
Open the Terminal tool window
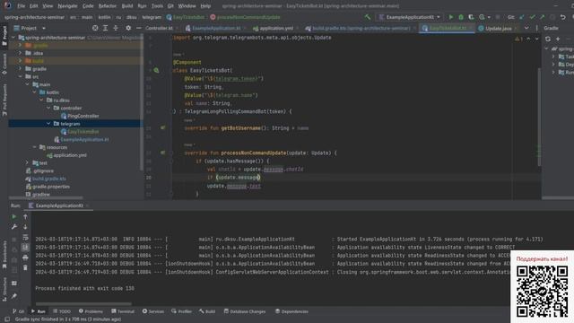coord(123,311)
